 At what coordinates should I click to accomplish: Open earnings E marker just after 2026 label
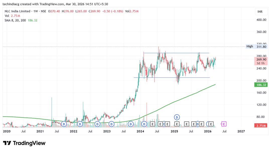coord(211,124)
